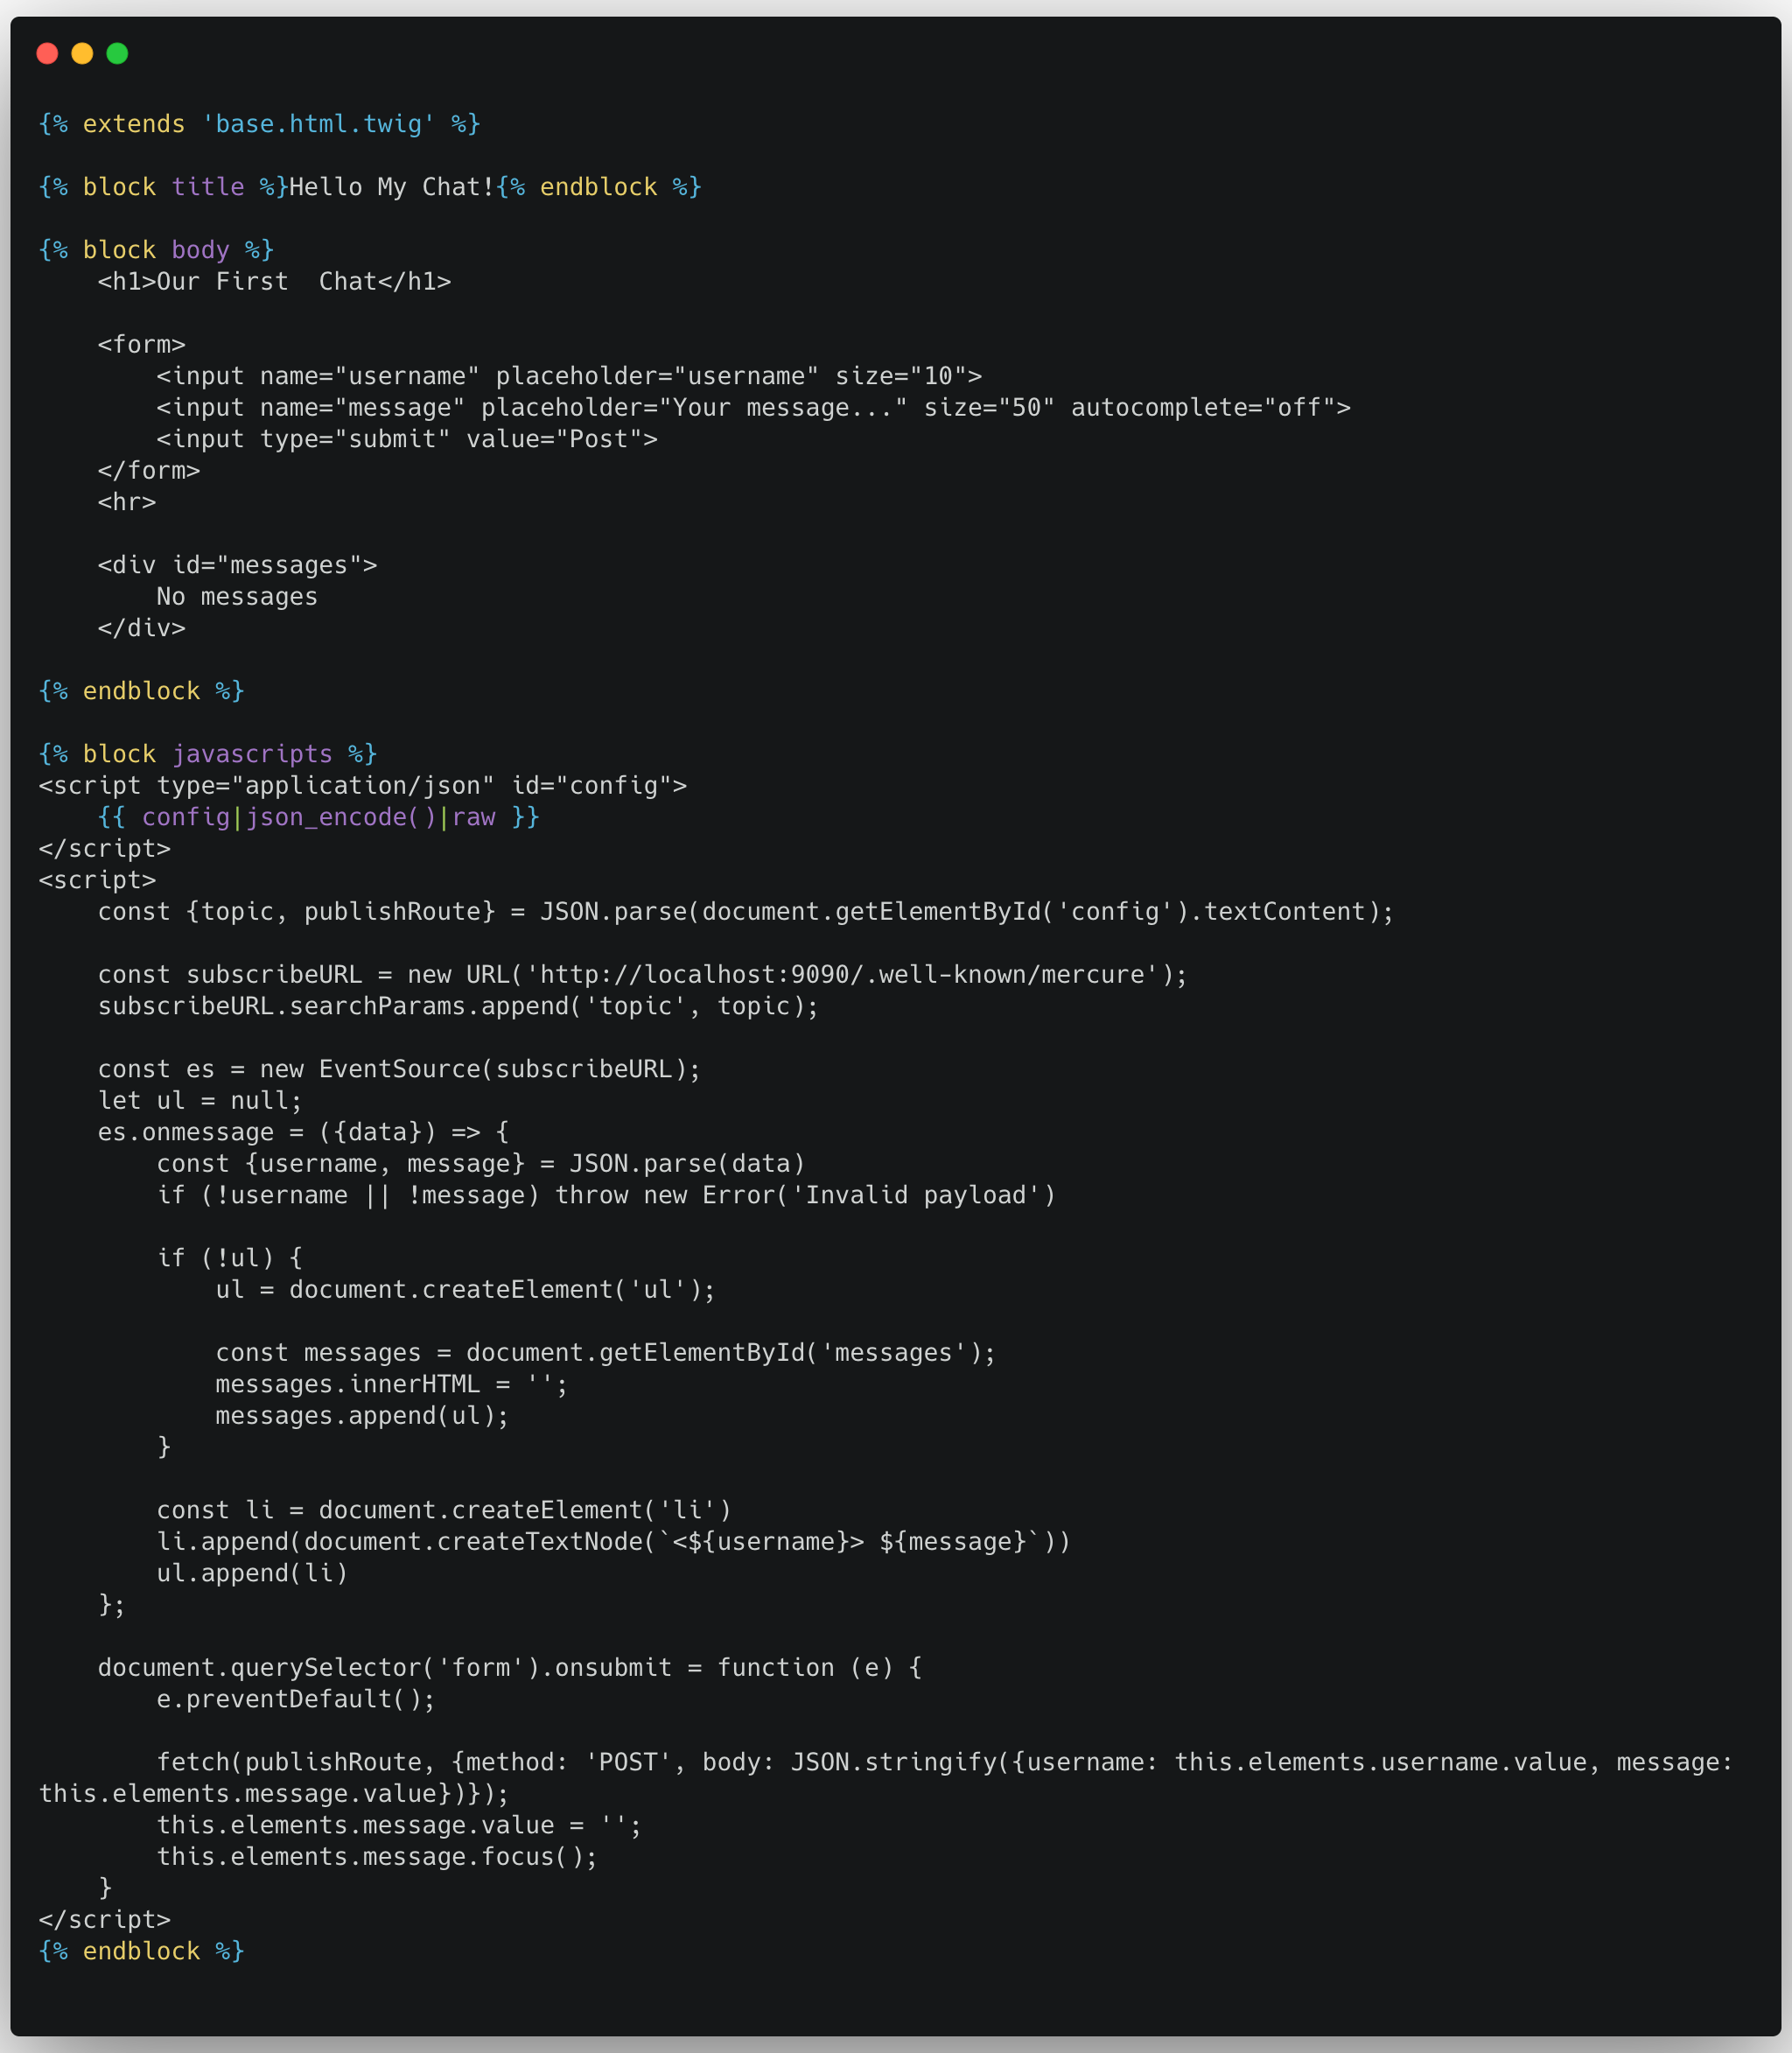Click the div id="messages" line

click(237, 565)
